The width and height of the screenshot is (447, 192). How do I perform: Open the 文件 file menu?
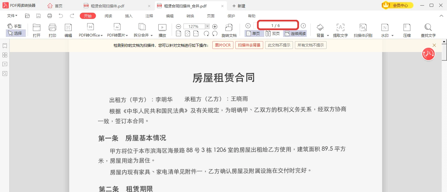point(12,16)
